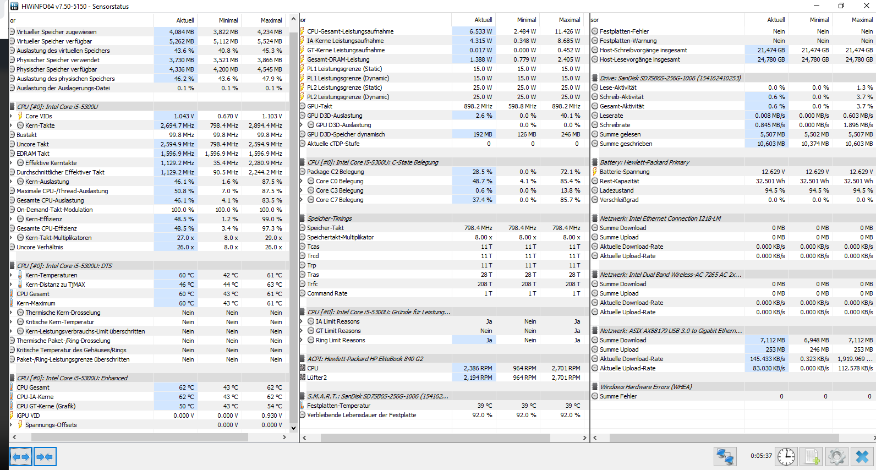The width and height of the screenshot is (876, 470).
Task: Click the thermometer icon beside Kern-Temperaturen
Action: click(20, 275)
